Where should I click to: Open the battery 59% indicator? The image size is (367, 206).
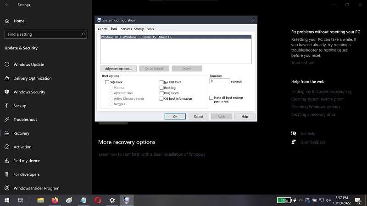pyautogui.click(x=284, y=201)
